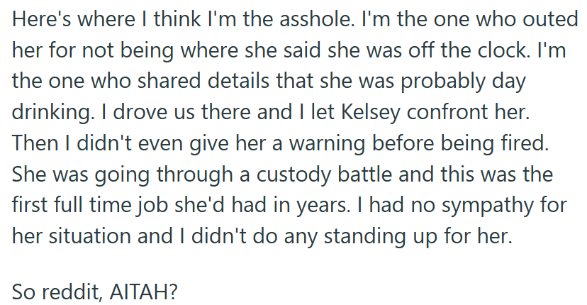
Task: Click on the word "outed"
Action: pyautogui.click(x=549, y=21)
